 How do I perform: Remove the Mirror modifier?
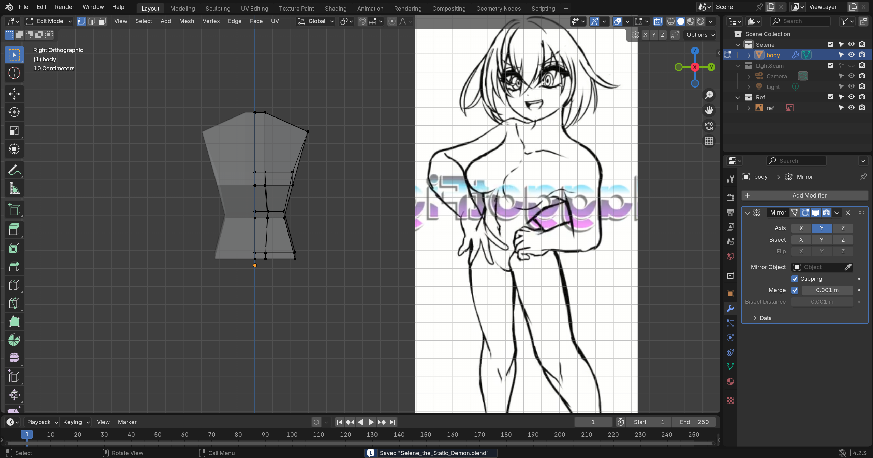(848, 213)
